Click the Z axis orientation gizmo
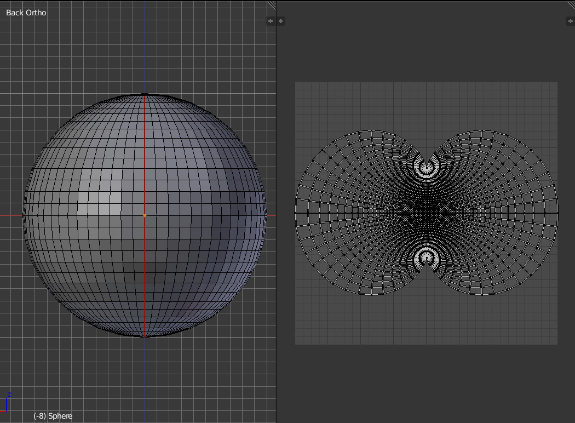 7,403
